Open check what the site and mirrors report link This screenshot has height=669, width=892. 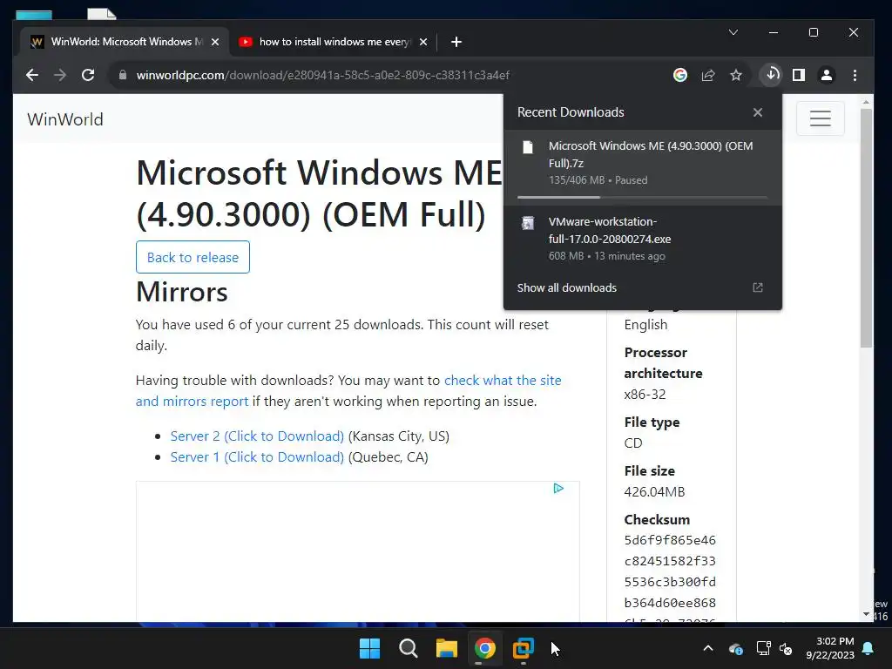[348, 391]
